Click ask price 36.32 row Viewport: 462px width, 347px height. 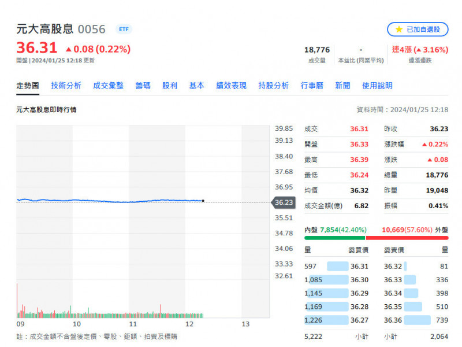pos(416,267)
